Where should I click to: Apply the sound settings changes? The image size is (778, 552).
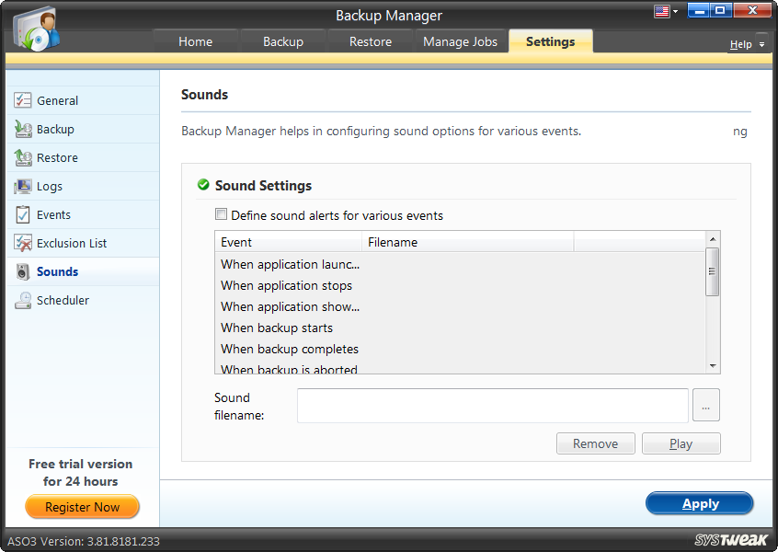pyautogui.click(x=699, y=503)
